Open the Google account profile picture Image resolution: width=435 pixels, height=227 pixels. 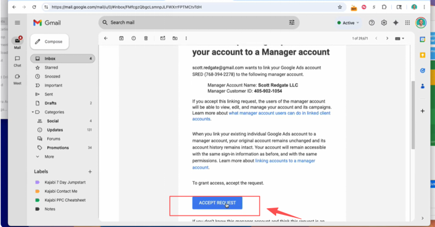point(421,23)
